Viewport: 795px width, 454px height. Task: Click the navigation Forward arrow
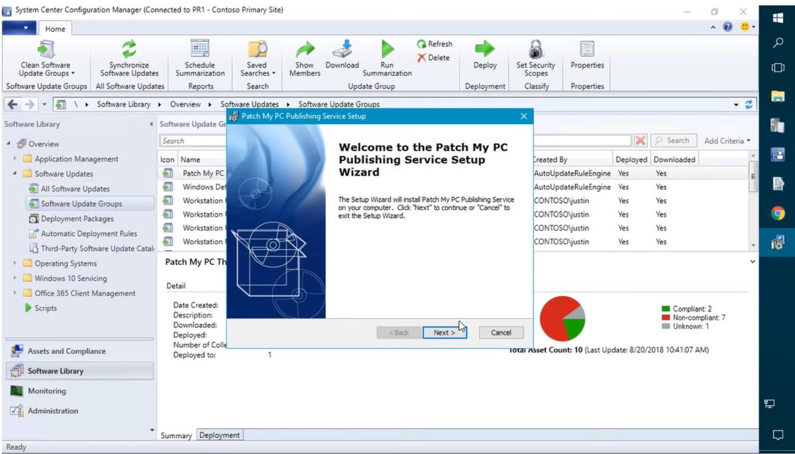click(x=29, y=105)
